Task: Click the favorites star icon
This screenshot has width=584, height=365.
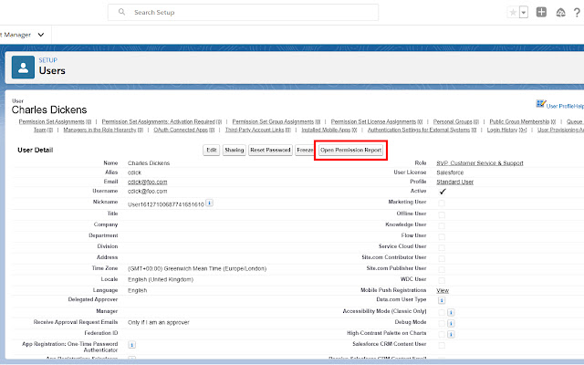Action: click(x=514, y=13)
